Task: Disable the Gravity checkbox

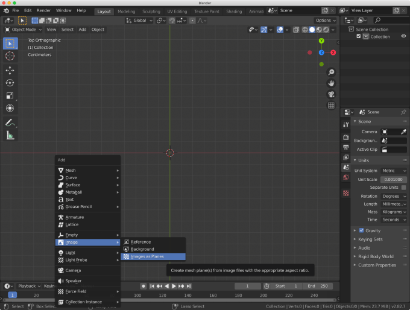Action: tap(361, 230)
